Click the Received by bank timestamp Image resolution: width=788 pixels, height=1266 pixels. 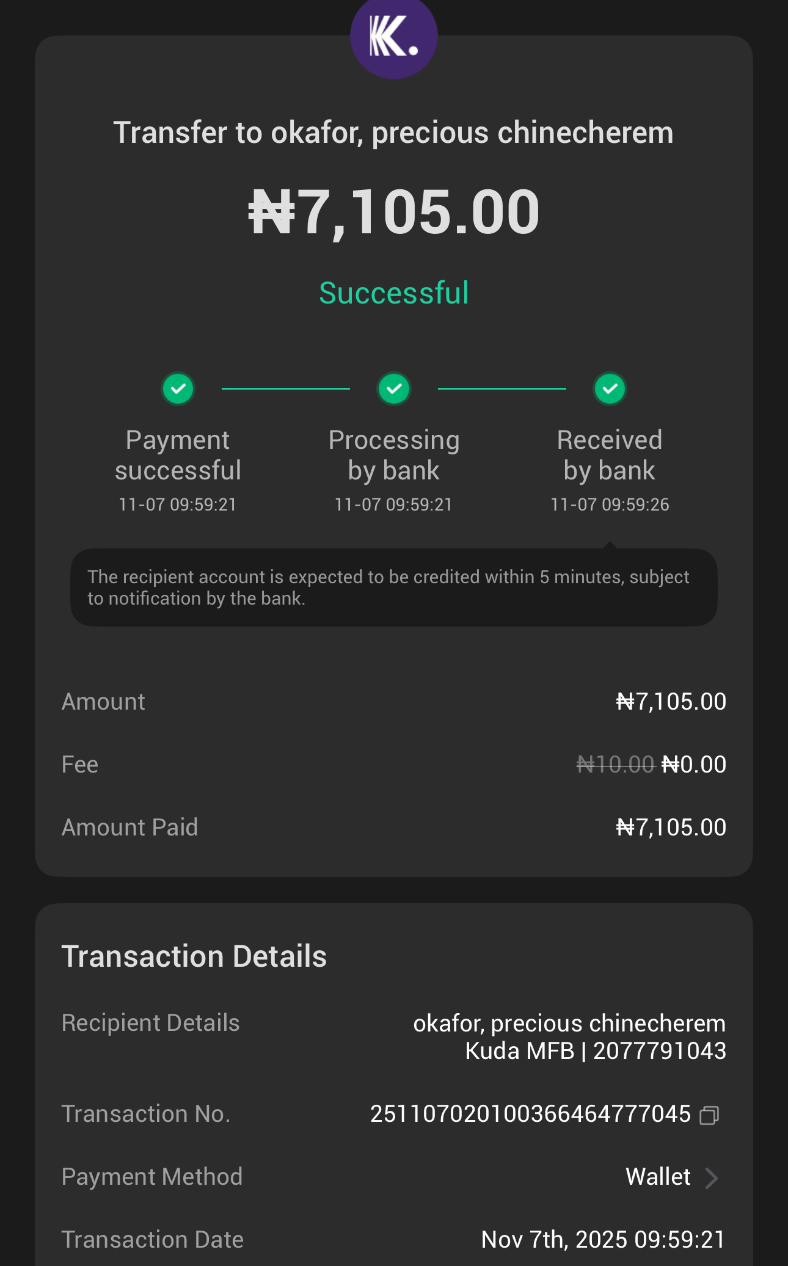(610, 504)
